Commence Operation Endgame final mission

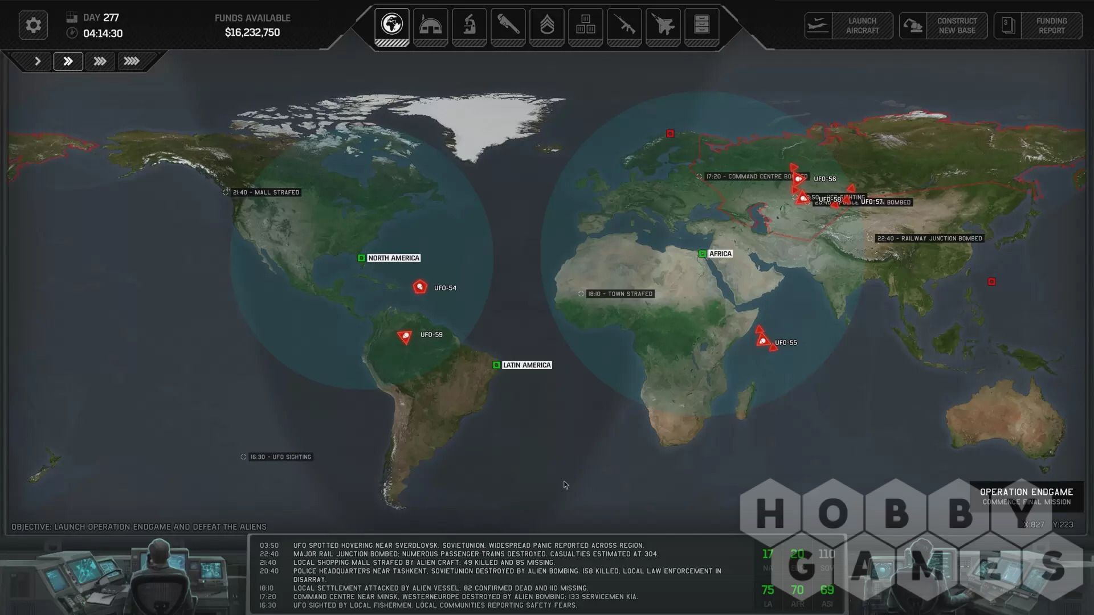pyautogui.click(x=1026, y=496)
